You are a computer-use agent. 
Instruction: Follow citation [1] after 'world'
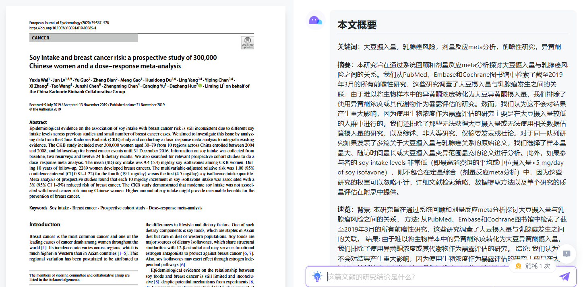[x=44, y=248]
